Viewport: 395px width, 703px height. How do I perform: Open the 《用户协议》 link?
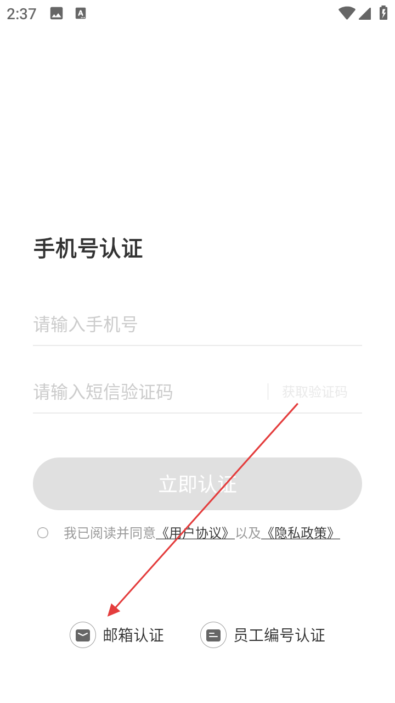[x=195, y=533]
